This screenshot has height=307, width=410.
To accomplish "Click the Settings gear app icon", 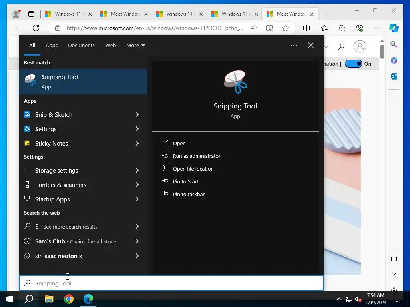I will pyautogui.click(x=27, y=129).
